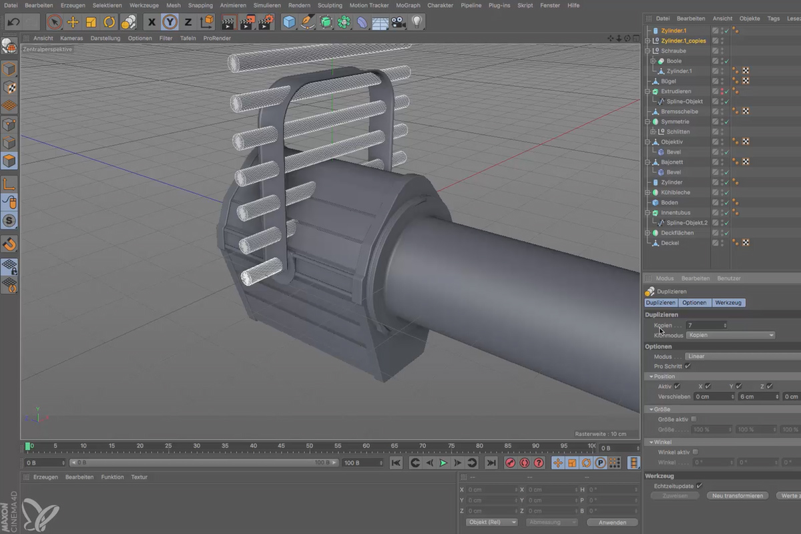The width and height of the screenshot is (801, 534).
Task: Toggle the Boden enable checkmark
Action: pos(727,202)
